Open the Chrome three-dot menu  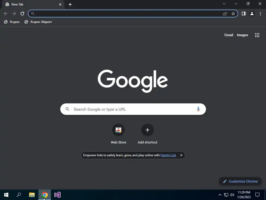(260, 14)
